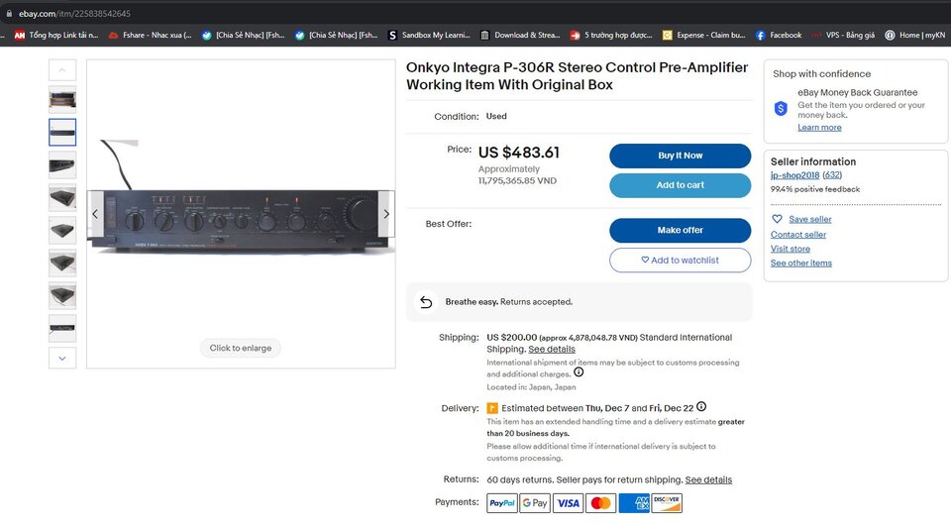Click the heart icon beside Save seller
Viewport: 951px width, 526px height.
click(777, 219)
